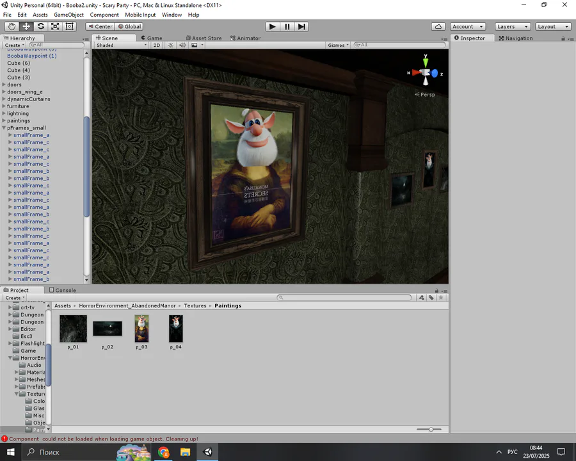Viewport: 576px width, 461px height.
Task: Open Project Create dropdown
Action: coord(15,298)
